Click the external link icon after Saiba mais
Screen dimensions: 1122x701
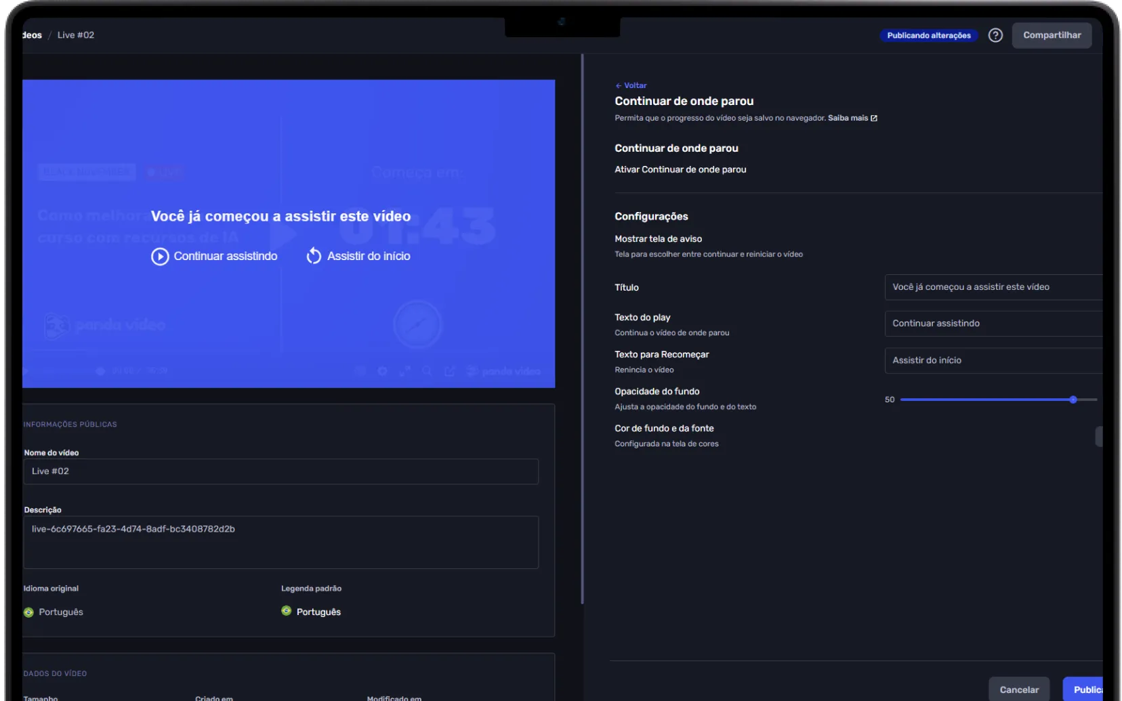pyautogui.click(x=874, y=119)
